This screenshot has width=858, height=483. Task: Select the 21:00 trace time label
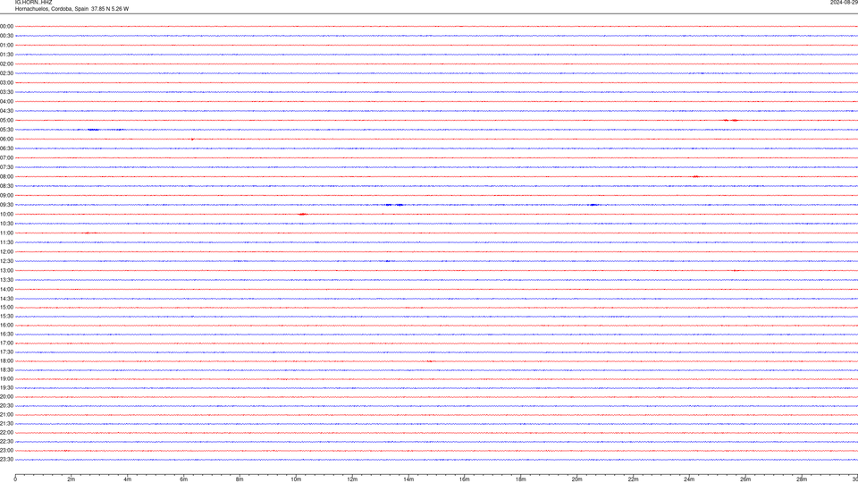[x=6, y=414]
